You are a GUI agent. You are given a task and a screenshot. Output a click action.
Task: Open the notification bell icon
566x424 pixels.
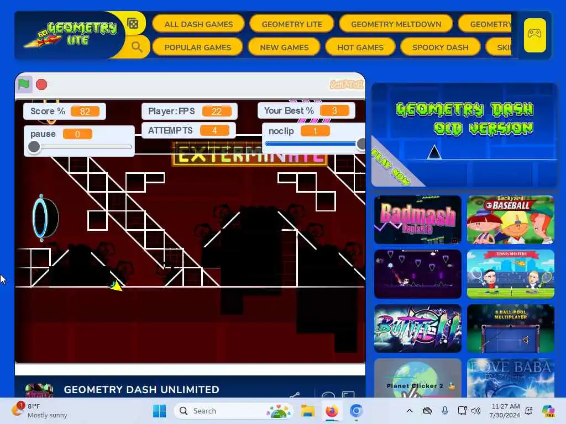coord(529,411)
